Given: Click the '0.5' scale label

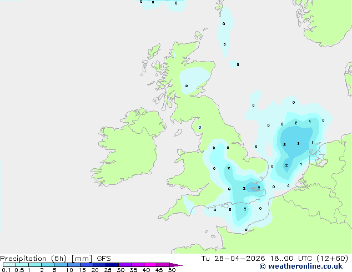Looking at the screenshot, I should (x=19, y=270).
